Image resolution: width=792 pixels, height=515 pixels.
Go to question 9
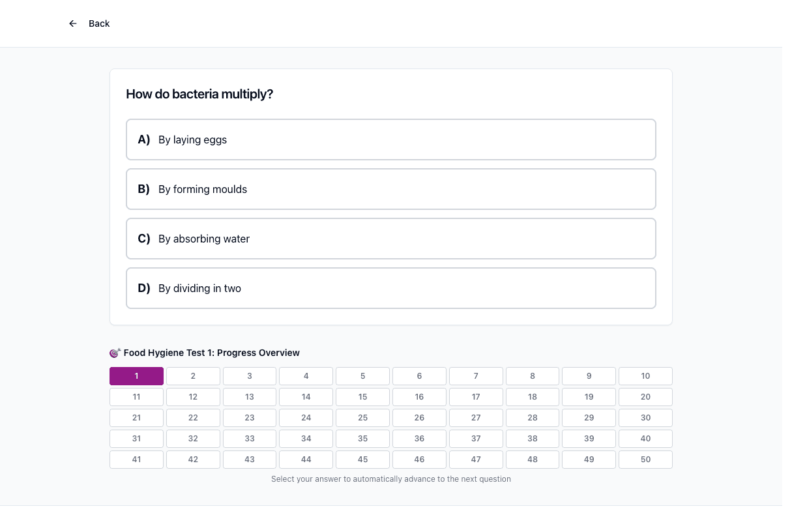589,376
